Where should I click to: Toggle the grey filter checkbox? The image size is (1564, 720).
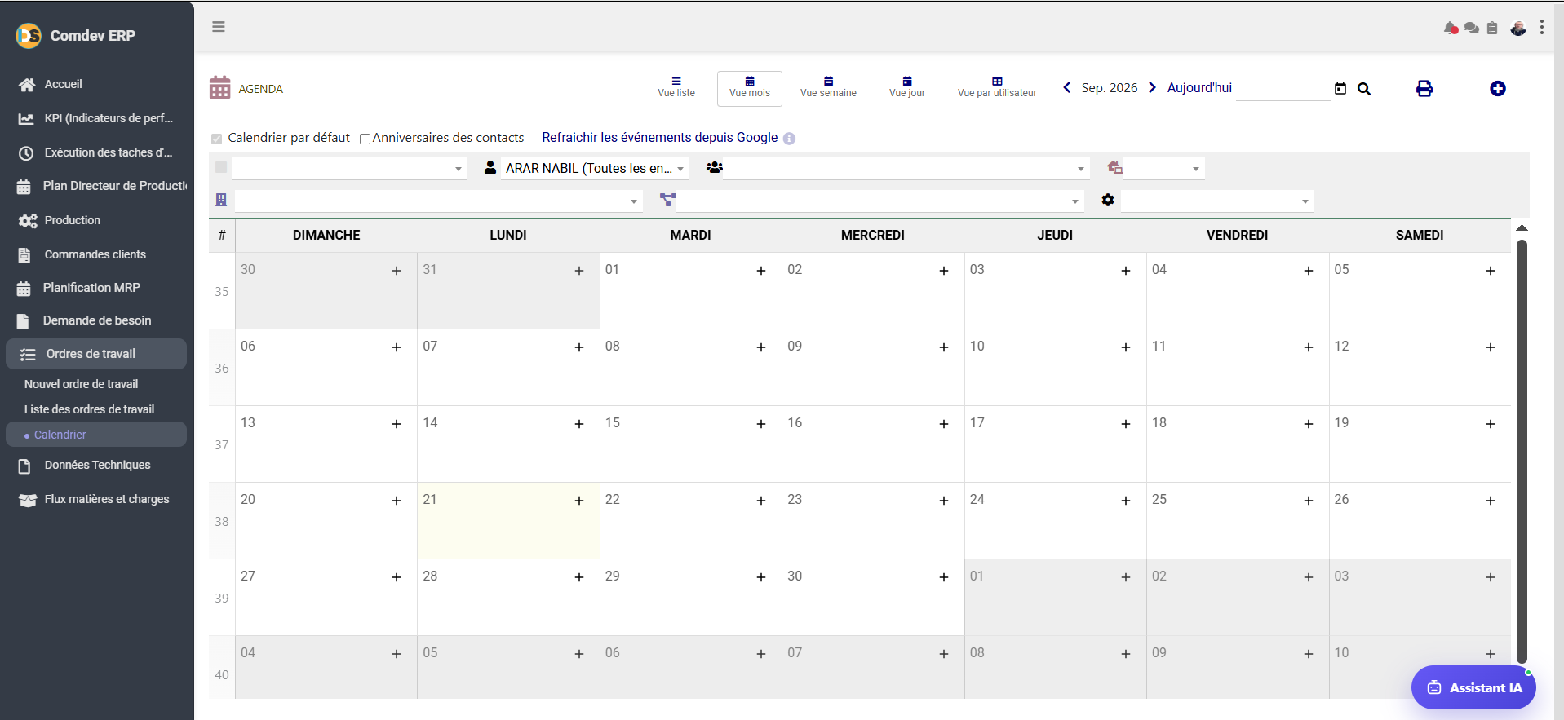pyautogui.click(x=221, y=167)
